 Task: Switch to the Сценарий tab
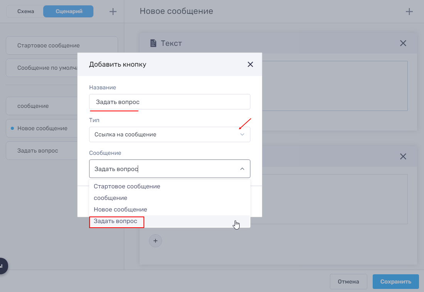(x=69, y=12)
